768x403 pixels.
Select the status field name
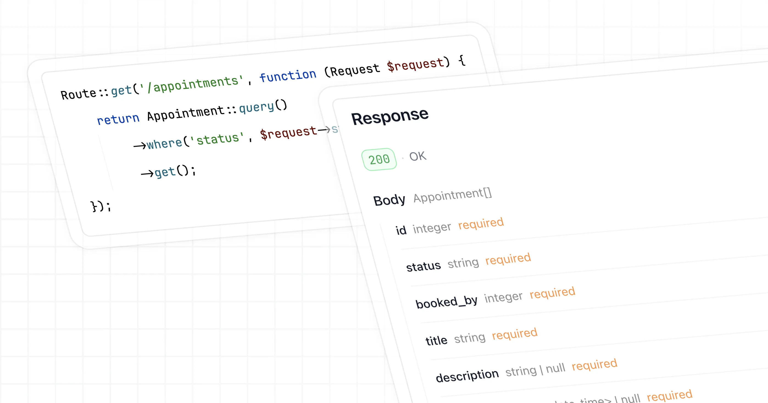tap(423, 266)
